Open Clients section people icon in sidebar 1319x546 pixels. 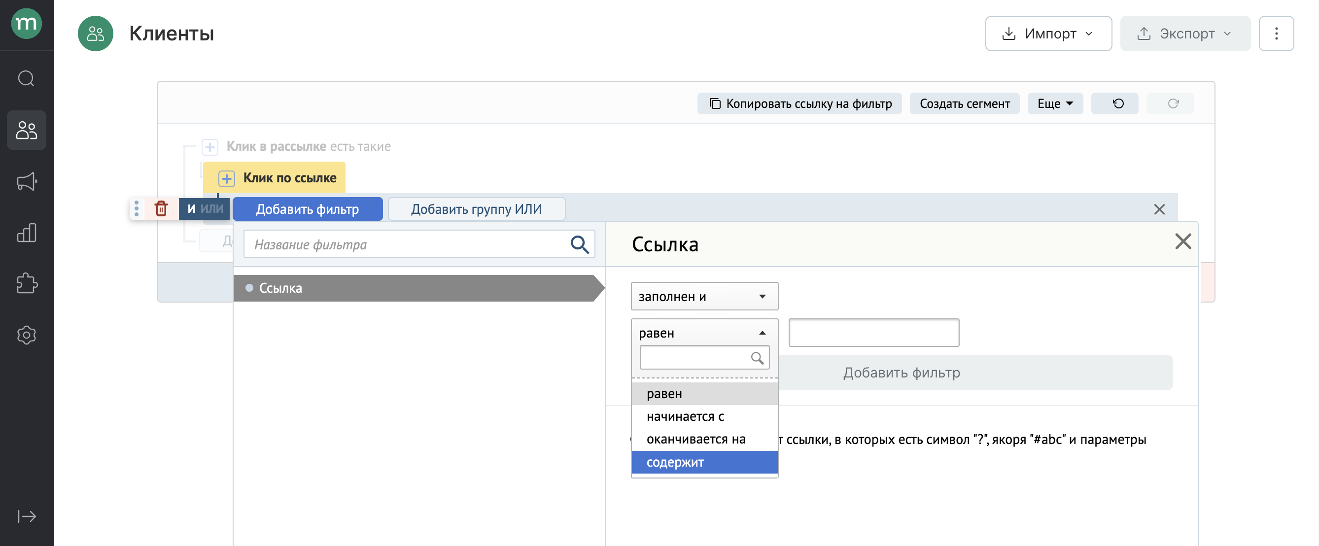coord(27,130)
